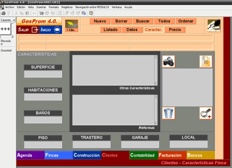Click the Todos button
232x168 pixels.
[164, 21]
